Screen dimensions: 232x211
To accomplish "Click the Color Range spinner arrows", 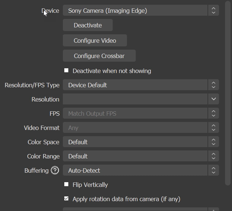I will coord(213,156).
